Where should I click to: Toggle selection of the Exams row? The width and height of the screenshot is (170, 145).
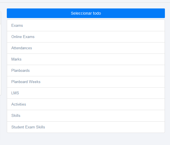tap(86, 25)
